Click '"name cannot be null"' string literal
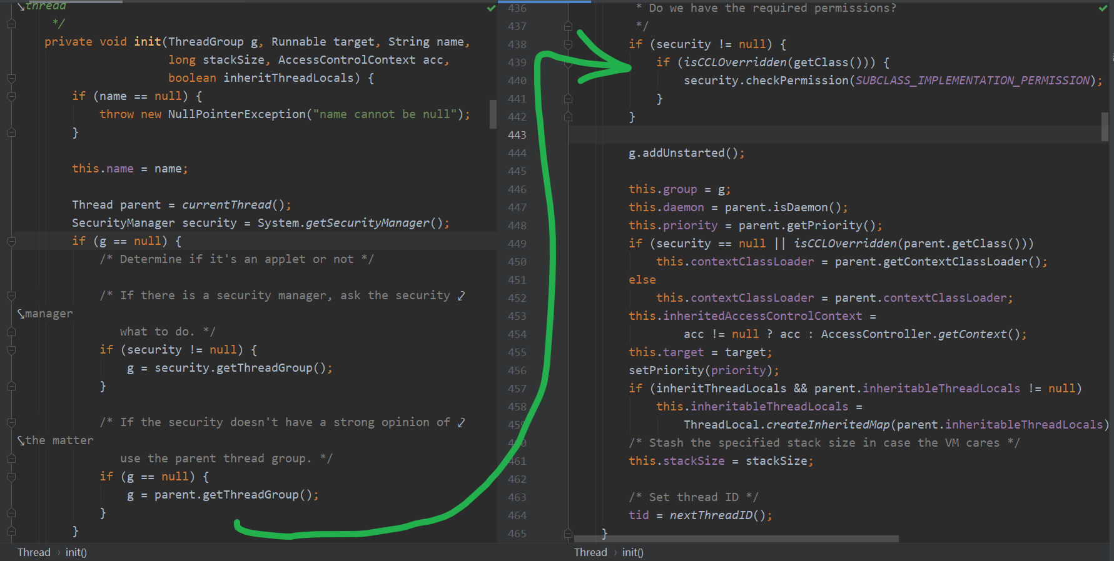The width and height of the screenshot is (1114, 561). click(385, 114)
